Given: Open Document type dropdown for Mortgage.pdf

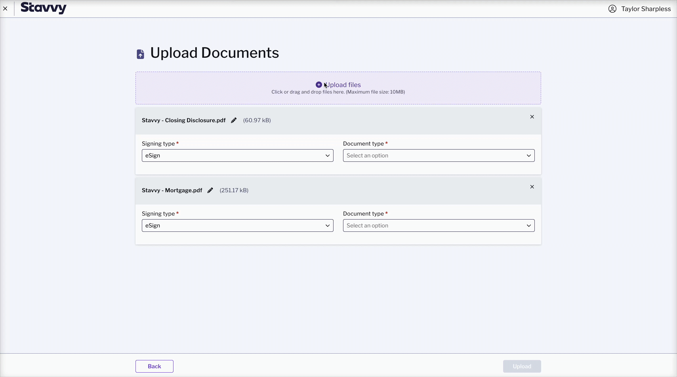Looking at the screenshot, I should click(x=439, y=225).
